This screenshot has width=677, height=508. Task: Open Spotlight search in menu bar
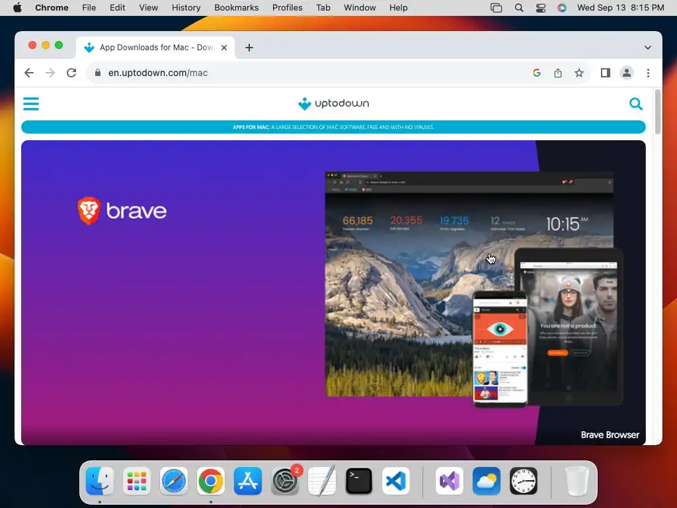coord(519,8)
